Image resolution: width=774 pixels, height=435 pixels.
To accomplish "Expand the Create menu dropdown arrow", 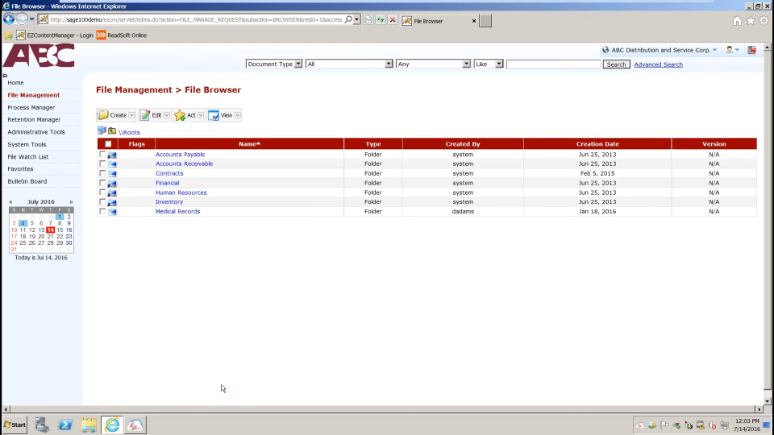I will pos(131,115).
